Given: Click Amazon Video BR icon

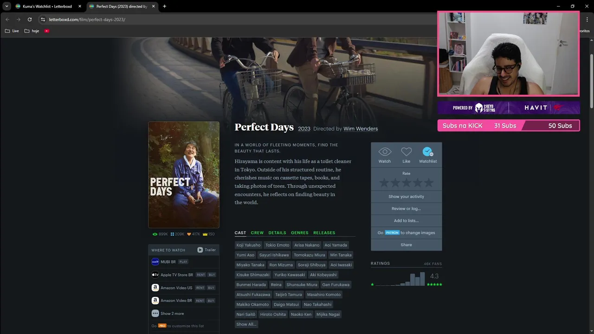Looking at the screenshot, I should tap(155, 301).
